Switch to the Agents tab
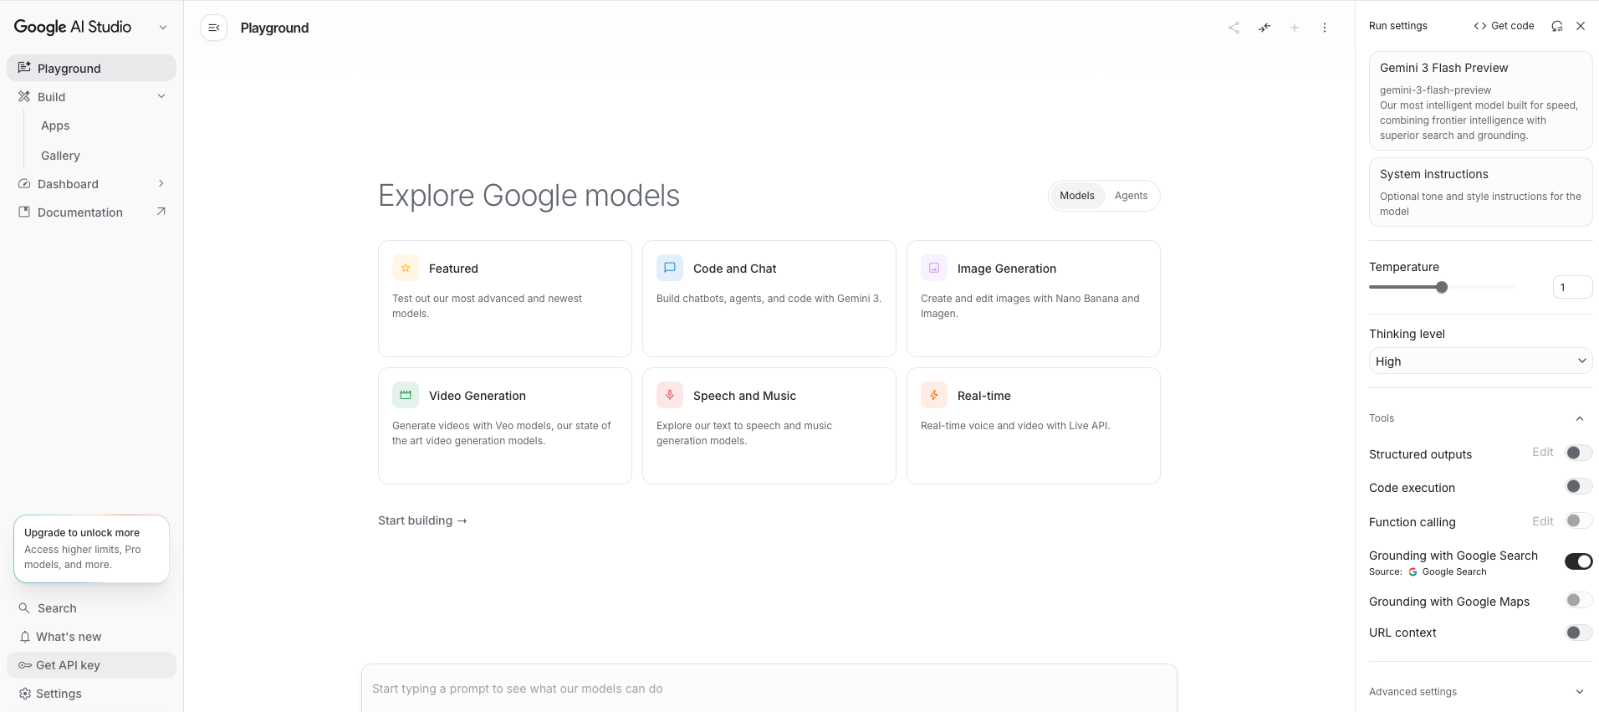This screenshot has height=712, width=1599. [1131, 196]
